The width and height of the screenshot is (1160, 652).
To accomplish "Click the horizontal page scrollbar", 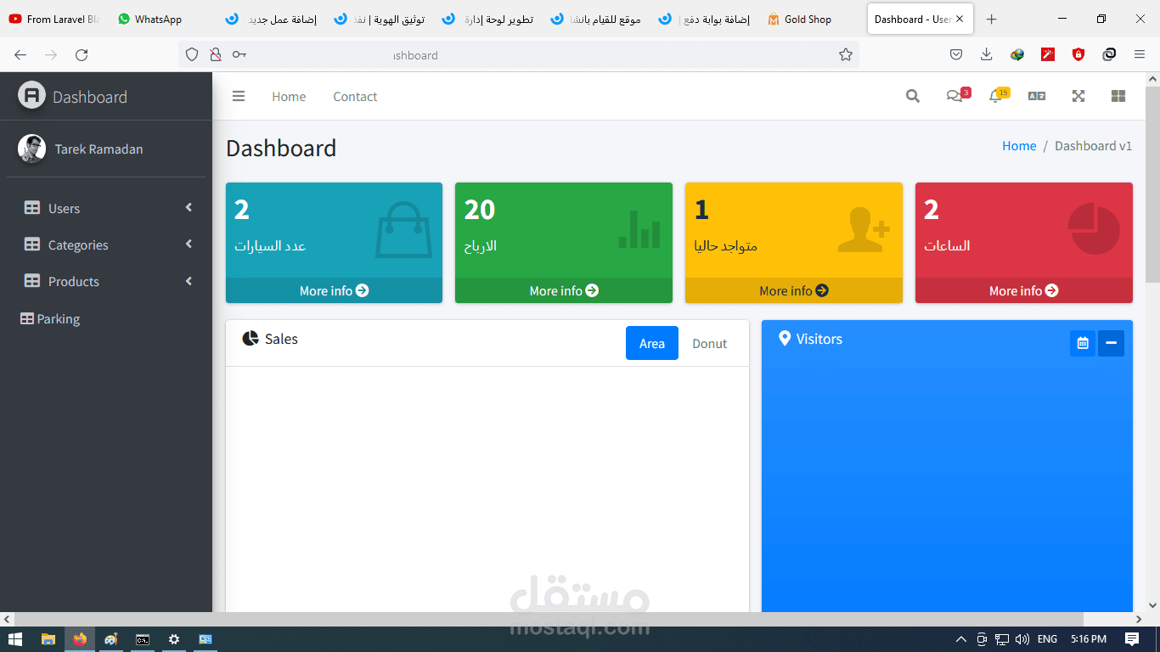I will pyautogui.click(x=549, y=620).
